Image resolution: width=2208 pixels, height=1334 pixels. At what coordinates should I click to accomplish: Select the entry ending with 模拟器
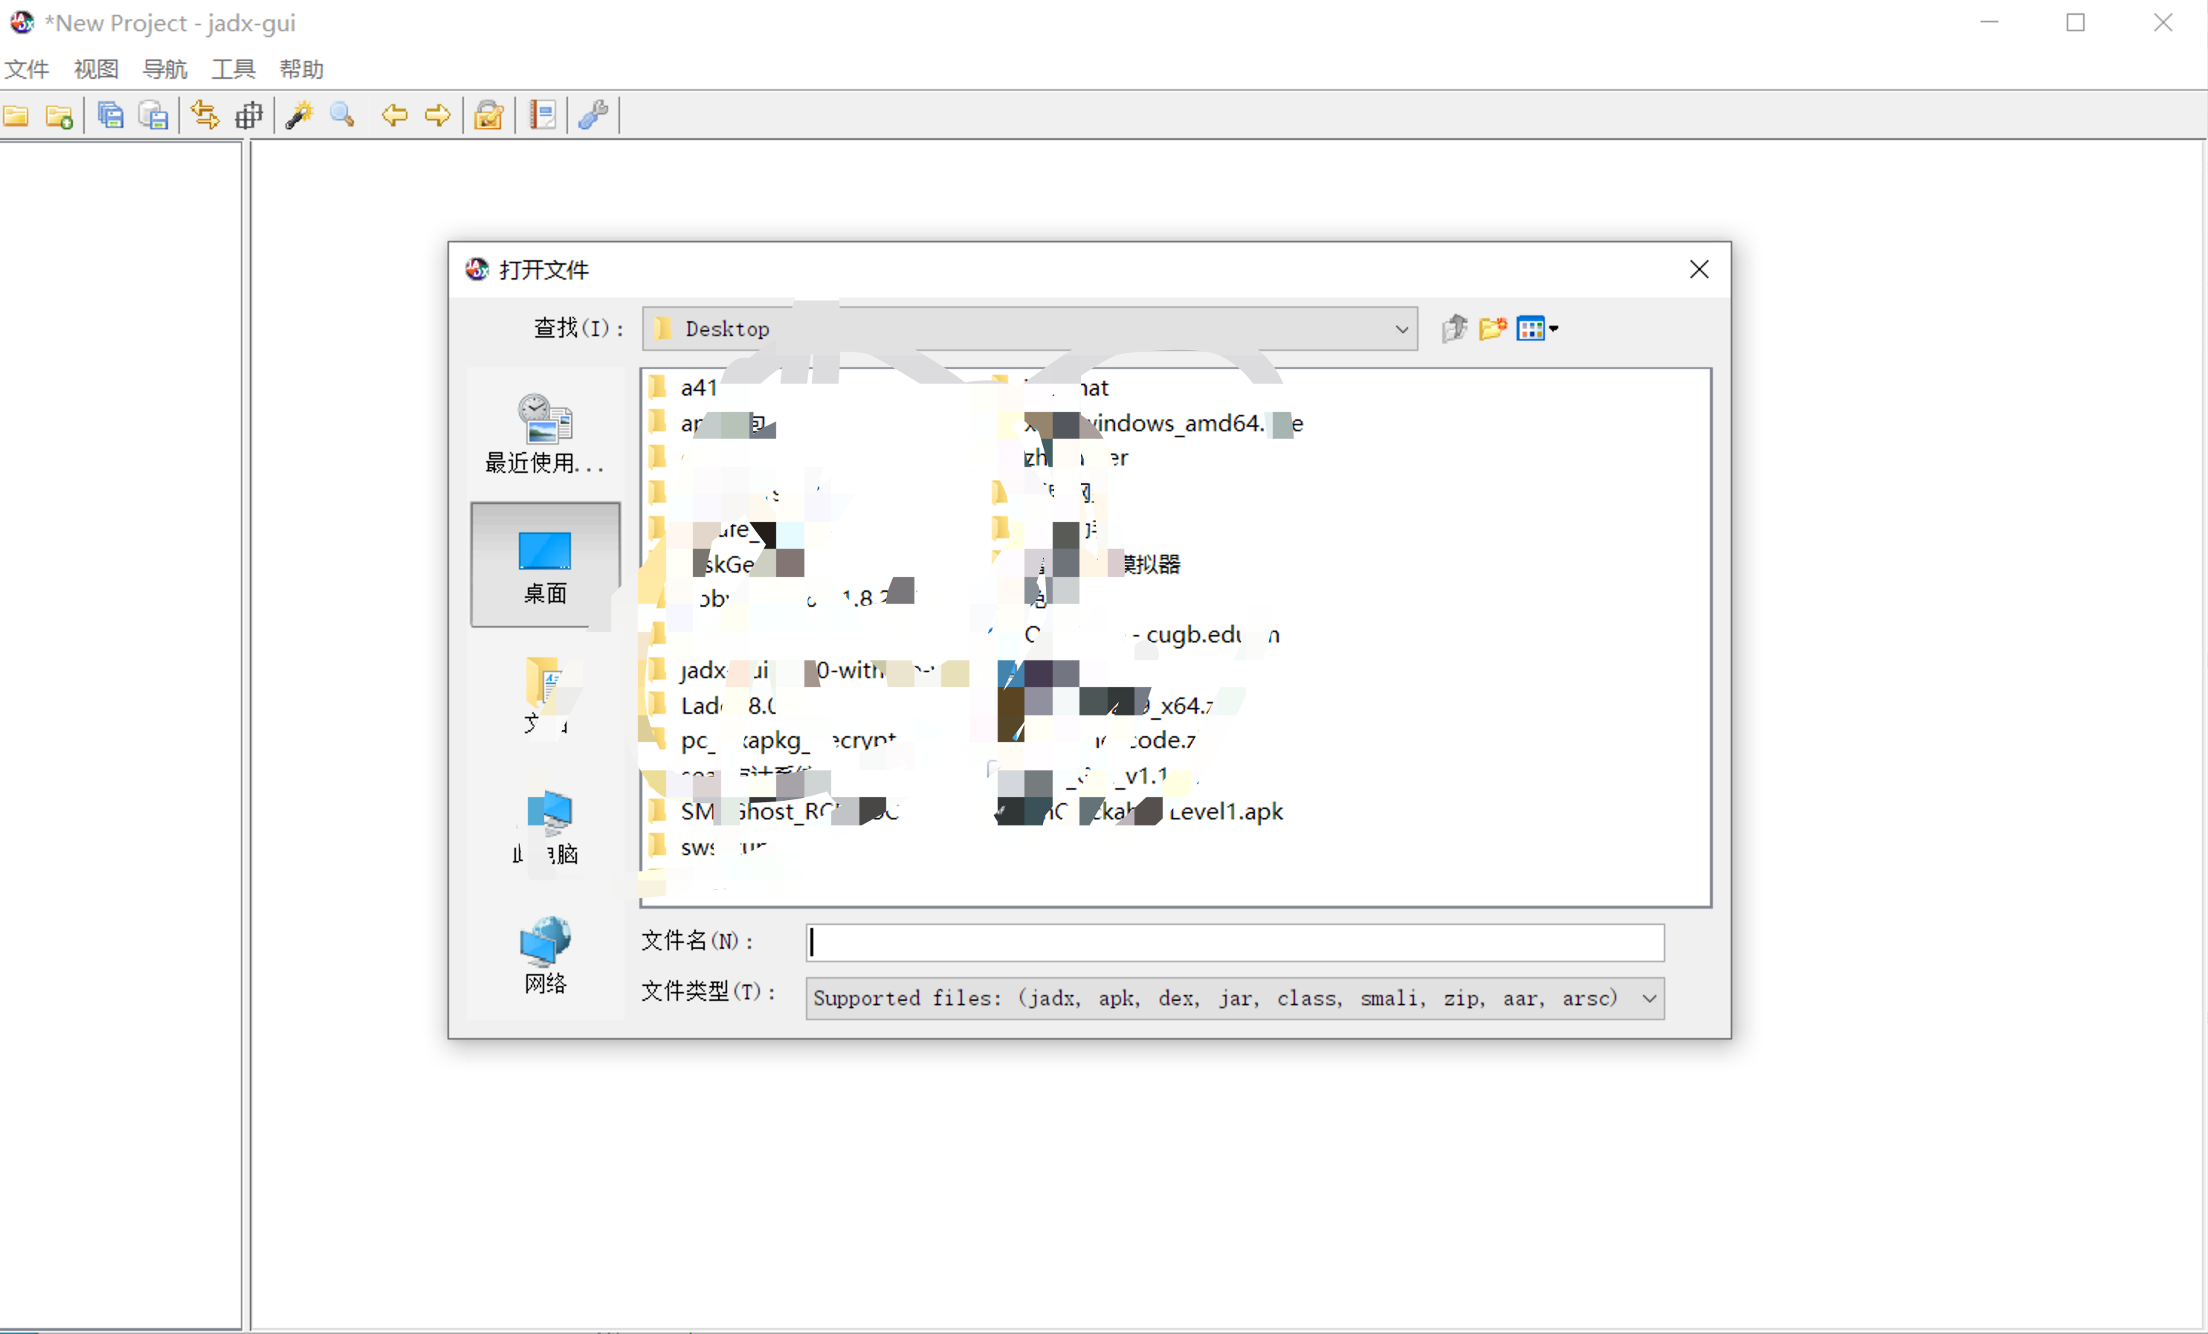point(1088,564)
